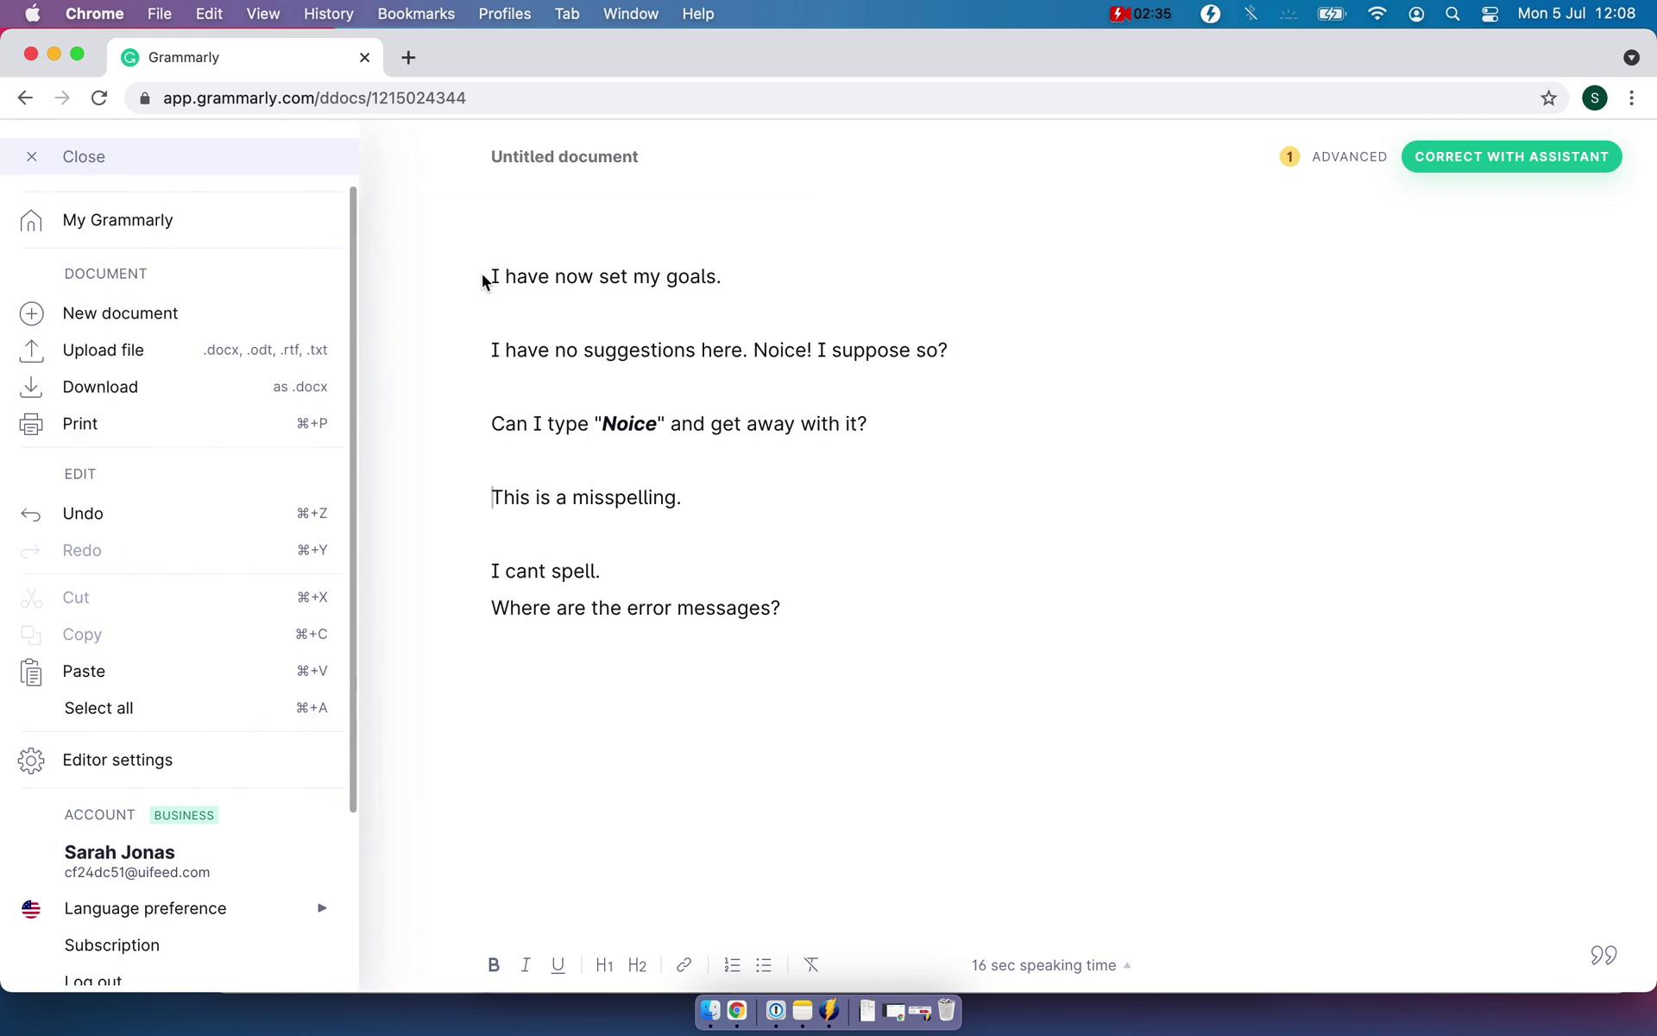Select the Italic formatting icon
The image size is (1657, 1036).
coord(525,964)
